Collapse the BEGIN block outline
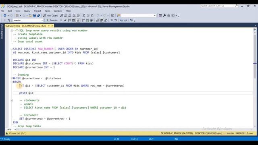This screenshot has width=258, height=145. 12,82
